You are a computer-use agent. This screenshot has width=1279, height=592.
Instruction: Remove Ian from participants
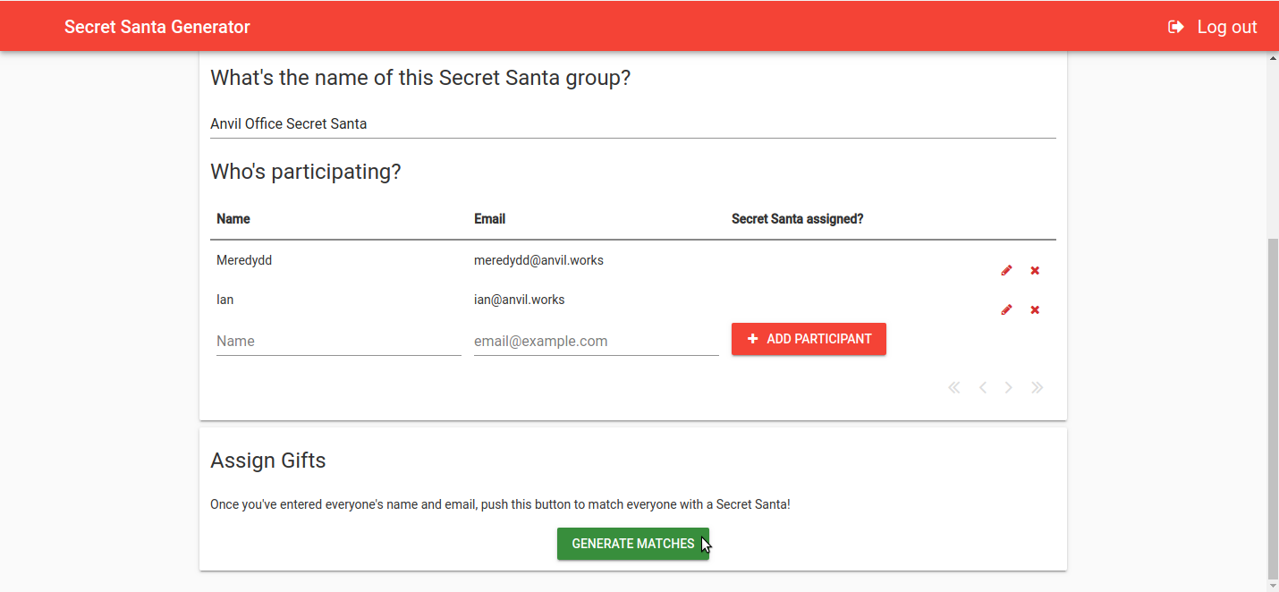click(1035, 309)
